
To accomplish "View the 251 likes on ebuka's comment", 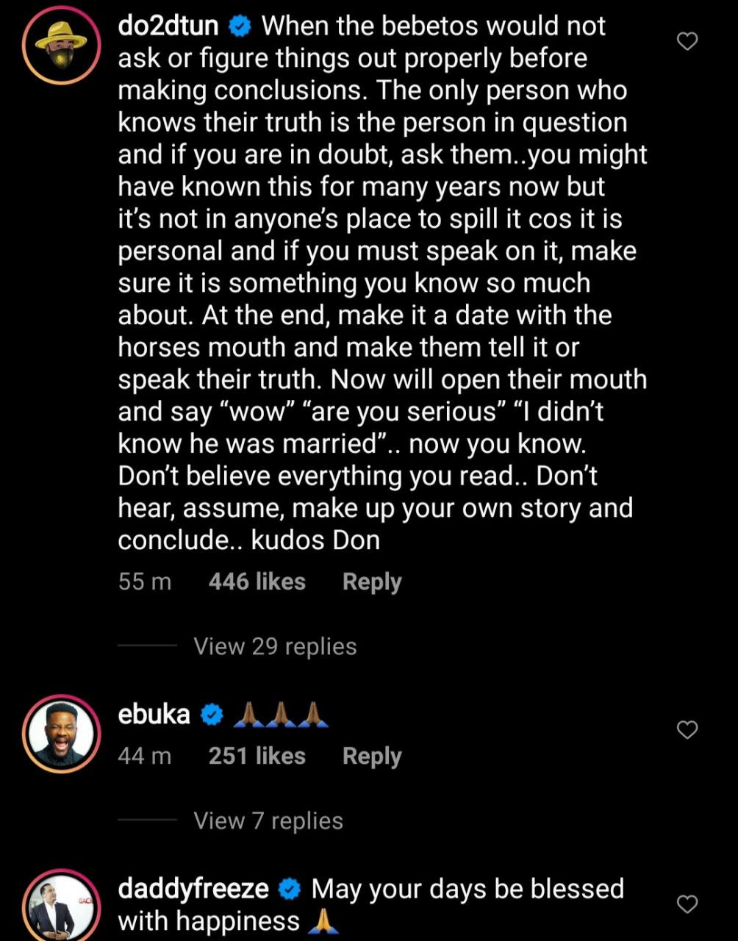I will pos(257,756).
